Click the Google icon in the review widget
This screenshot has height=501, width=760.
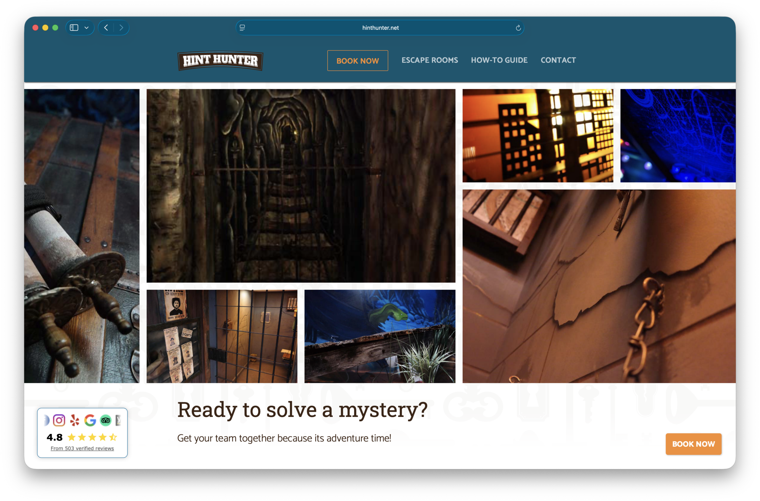(x=90, y=420)
